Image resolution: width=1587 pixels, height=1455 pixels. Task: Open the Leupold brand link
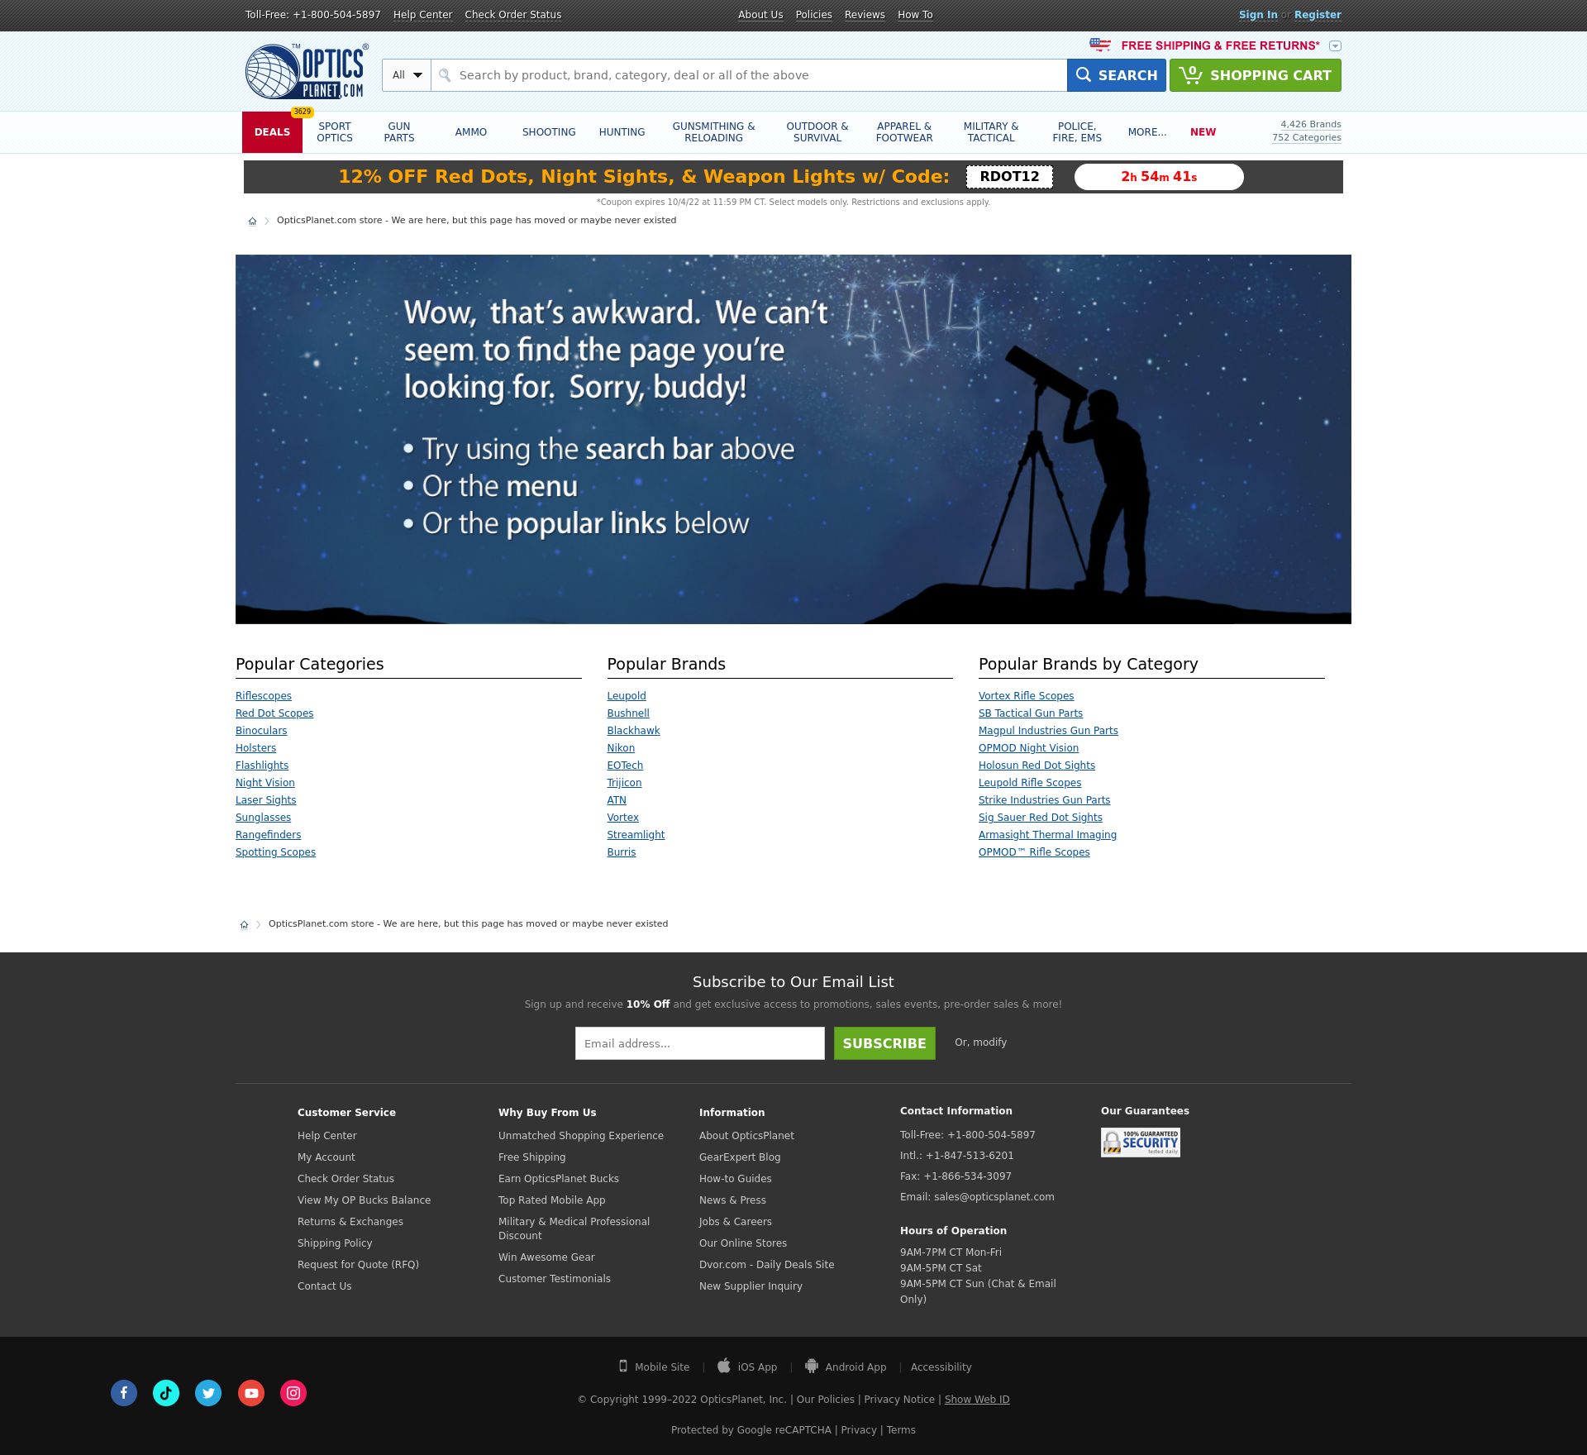tap(627, 696)
